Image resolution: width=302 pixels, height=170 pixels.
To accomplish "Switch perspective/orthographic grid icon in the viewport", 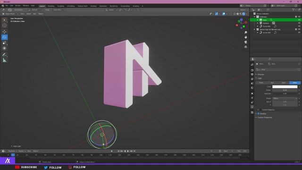I will pyautogui.click(x=245, y=47).
